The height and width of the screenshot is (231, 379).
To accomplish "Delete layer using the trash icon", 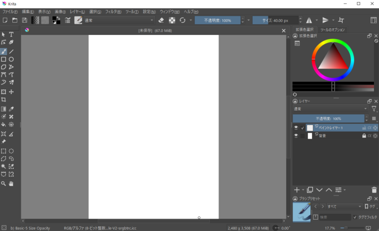I will [x=374, y=190].
